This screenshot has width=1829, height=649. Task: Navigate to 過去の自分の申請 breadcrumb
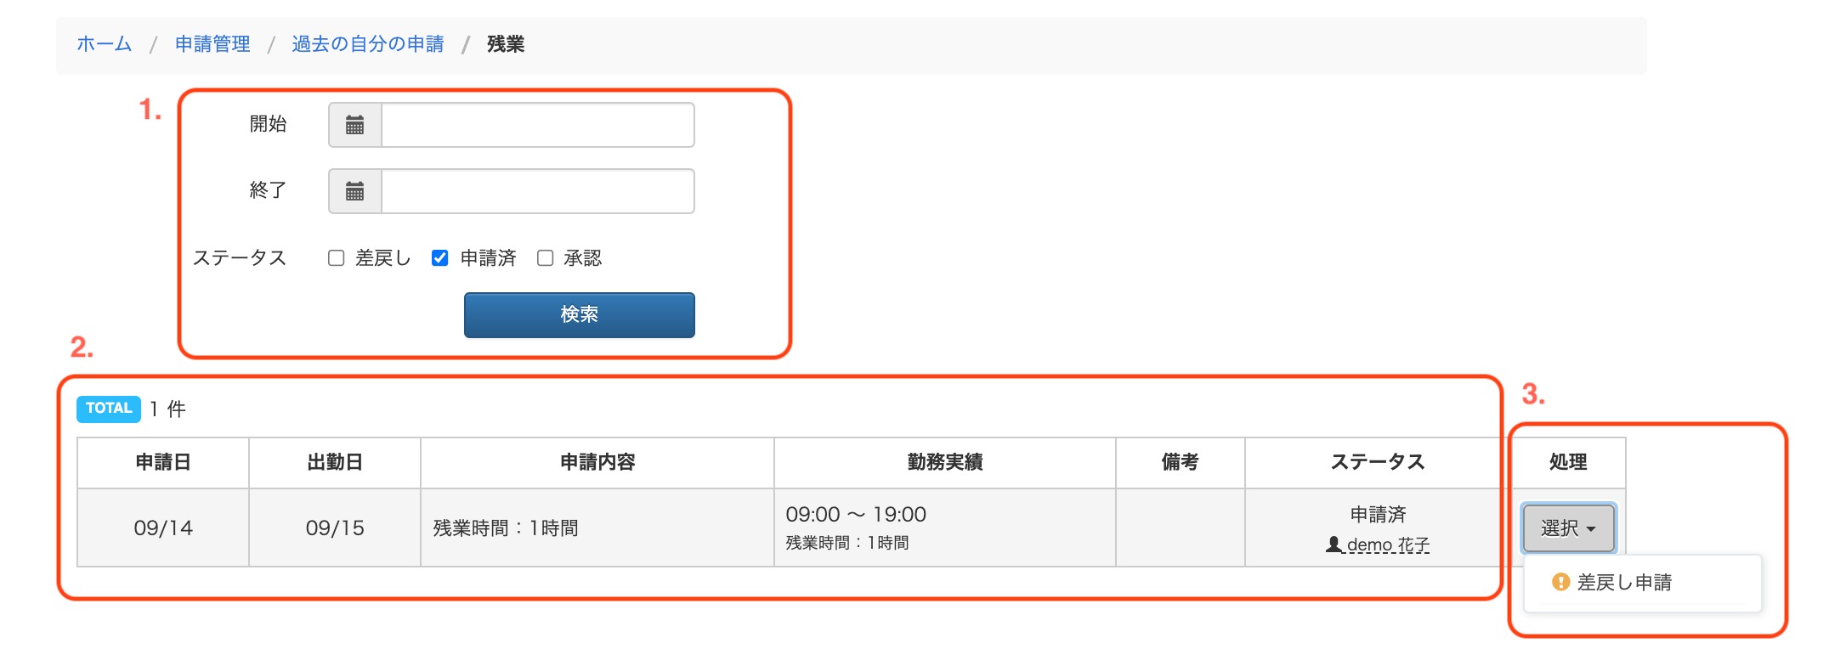click(x=368, y=44)
